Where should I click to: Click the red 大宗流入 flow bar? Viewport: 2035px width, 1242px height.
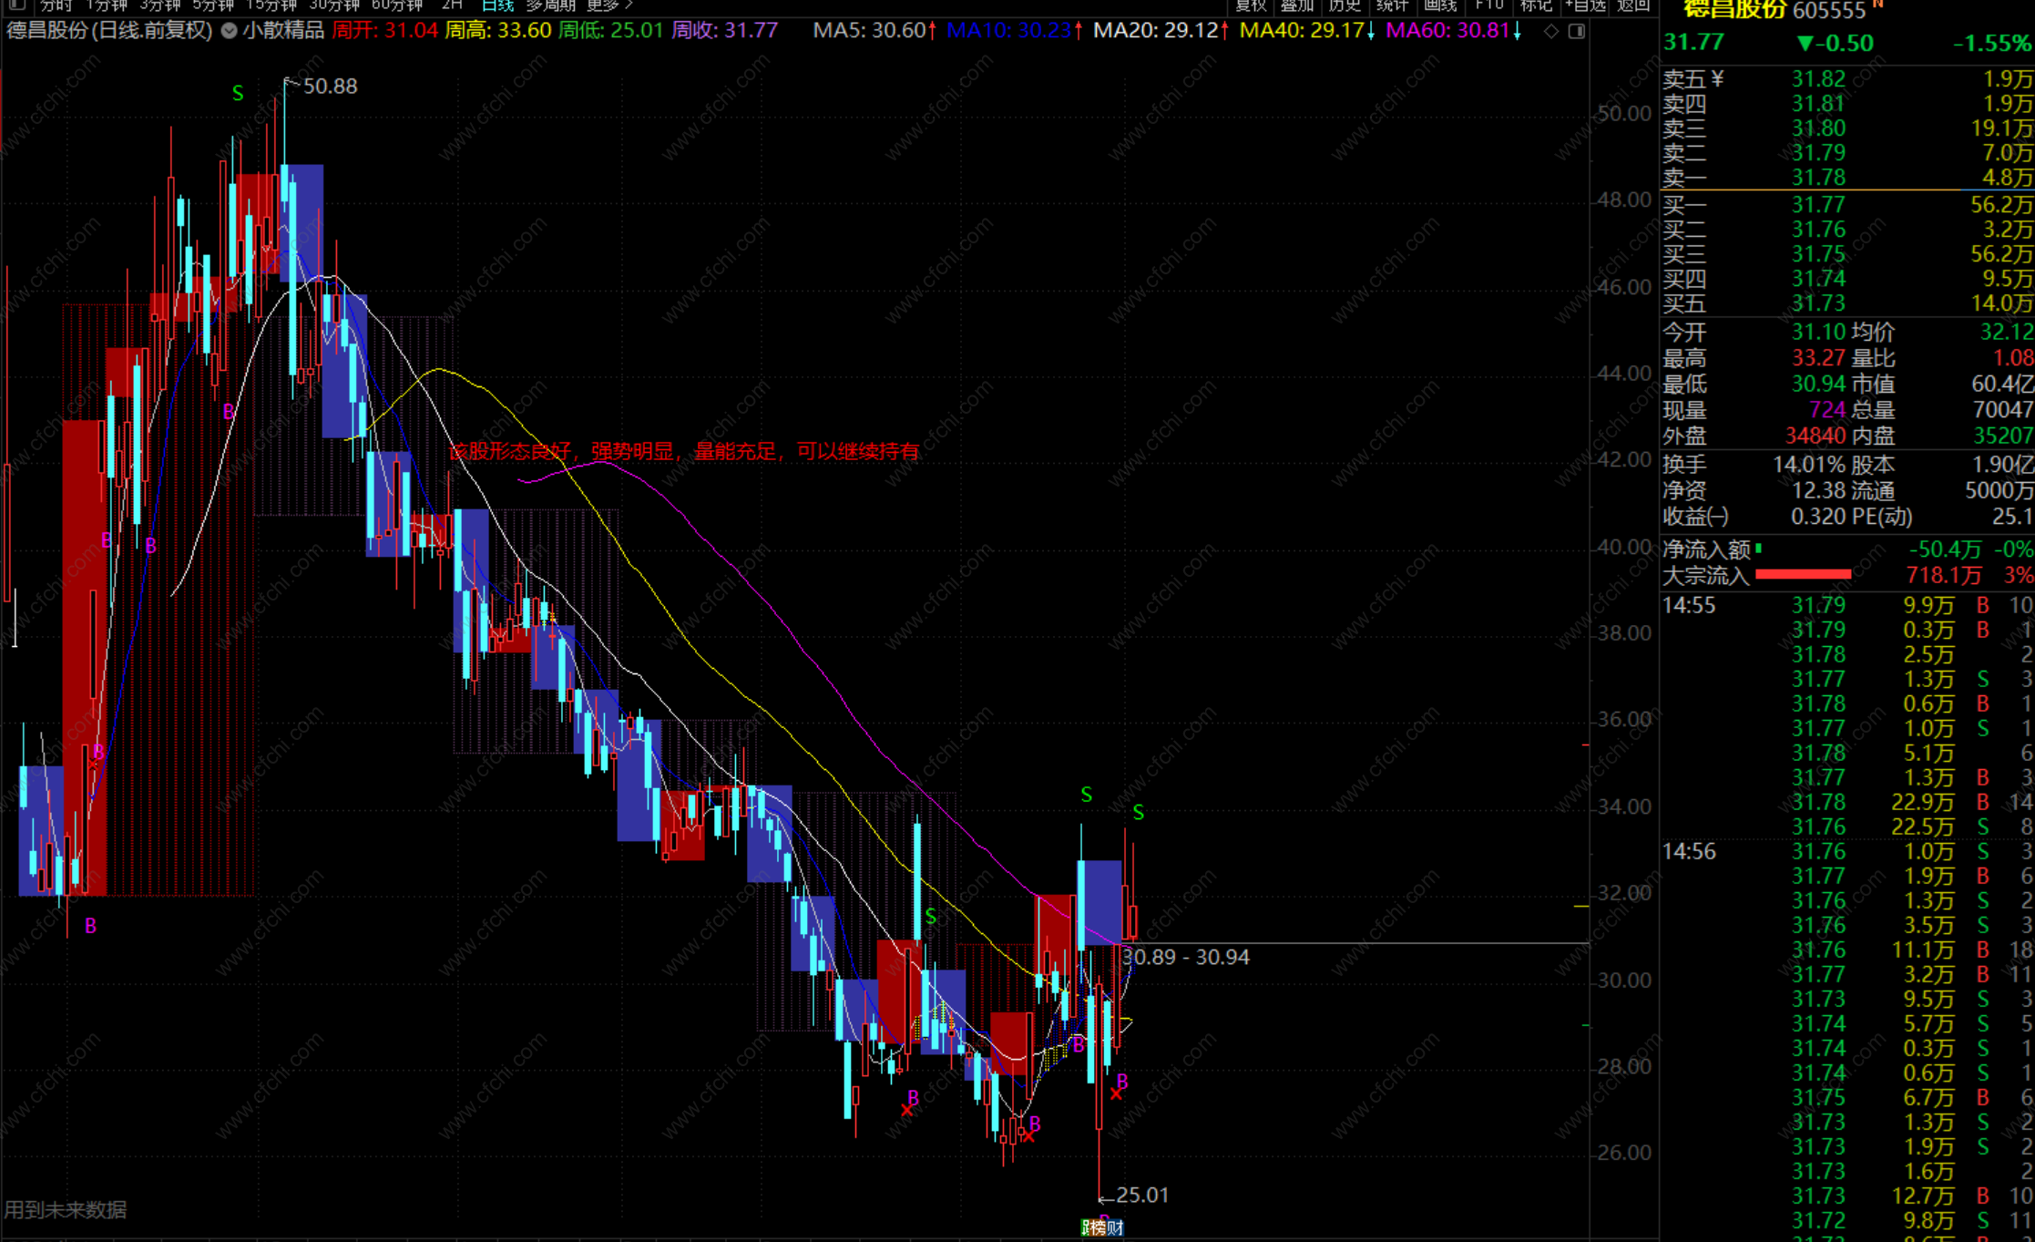(1802, 574)
